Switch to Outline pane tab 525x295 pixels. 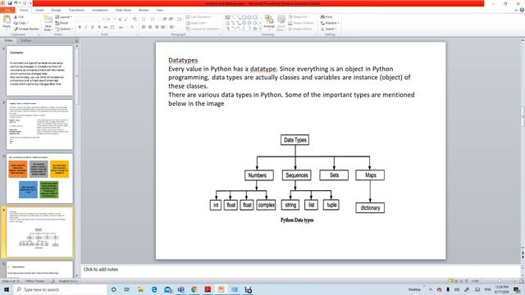[x=25, y=40]
